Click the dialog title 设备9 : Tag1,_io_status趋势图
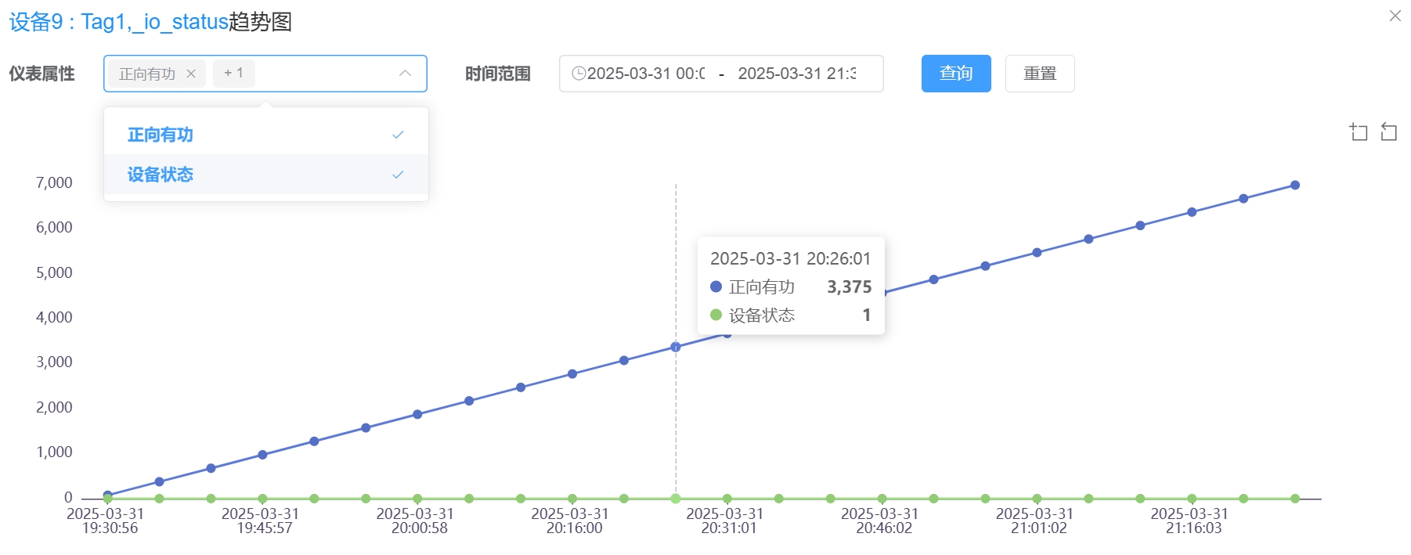The height and width of the screenshot is (555, 1411). 150,22
